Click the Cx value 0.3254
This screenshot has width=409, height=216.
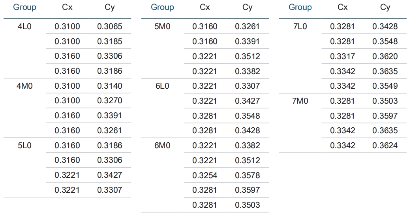click(x=205, y=175)
